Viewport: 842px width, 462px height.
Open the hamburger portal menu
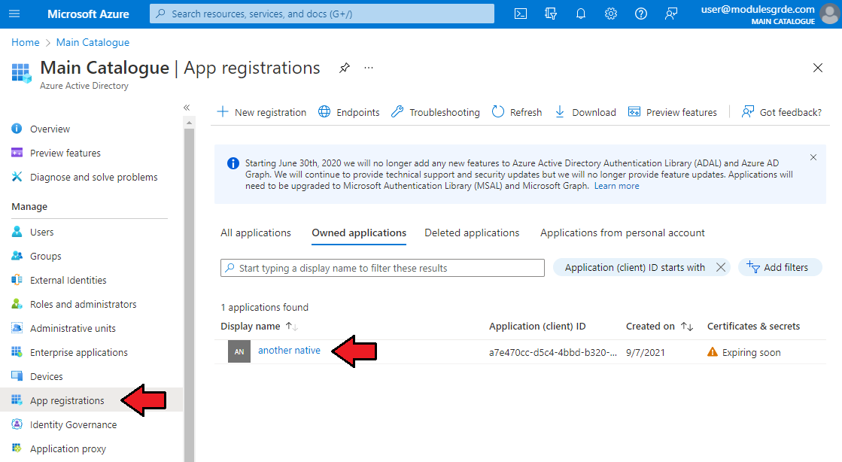[15, 14]
